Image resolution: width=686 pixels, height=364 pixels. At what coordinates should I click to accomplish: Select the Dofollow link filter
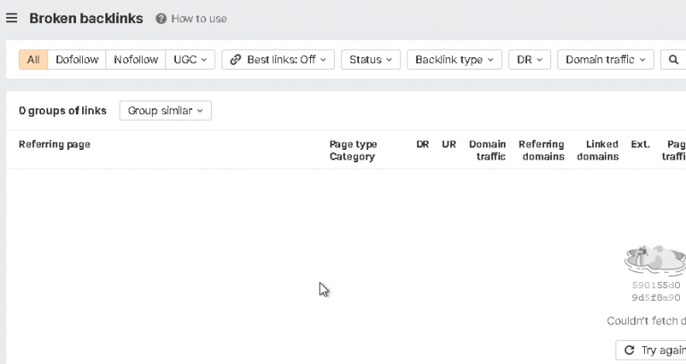click(77, 60)
